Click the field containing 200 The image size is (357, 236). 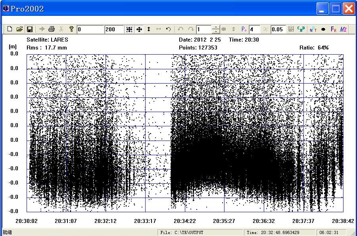[x=114, y=29]
